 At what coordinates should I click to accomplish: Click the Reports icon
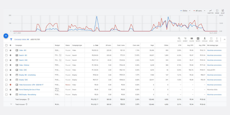(x=198, y=39)
